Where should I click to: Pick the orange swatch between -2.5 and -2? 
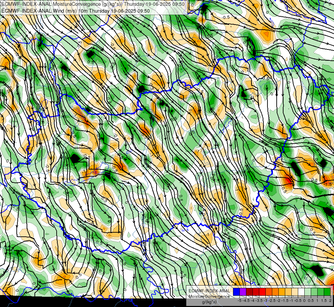tap(275, 292)
